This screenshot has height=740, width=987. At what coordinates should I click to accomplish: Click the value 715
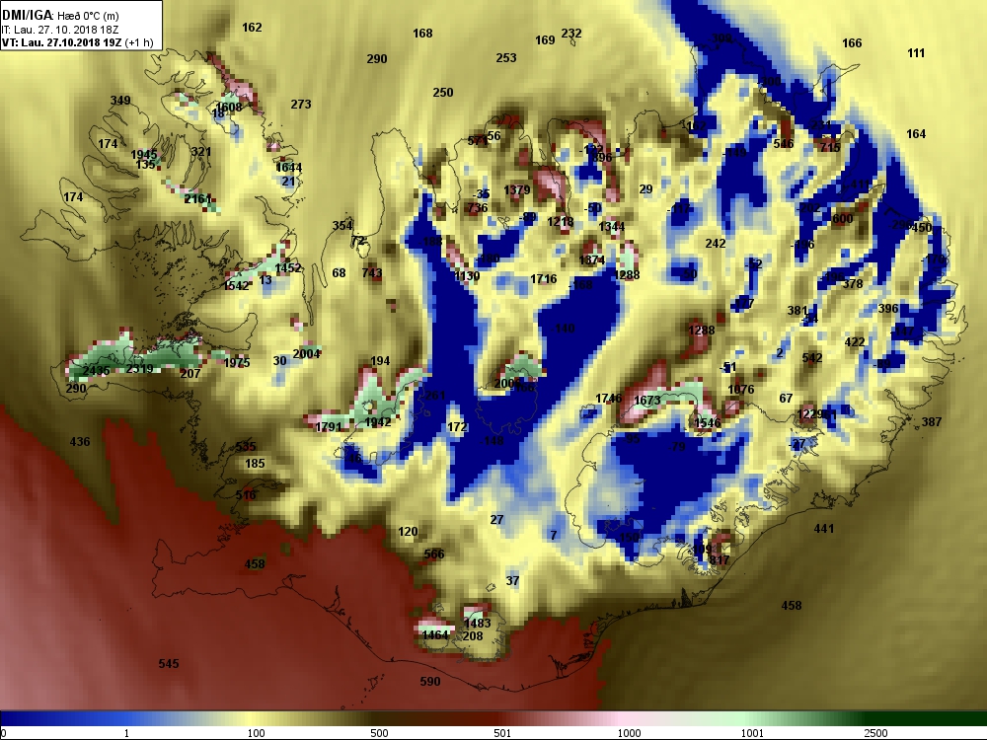830,147
